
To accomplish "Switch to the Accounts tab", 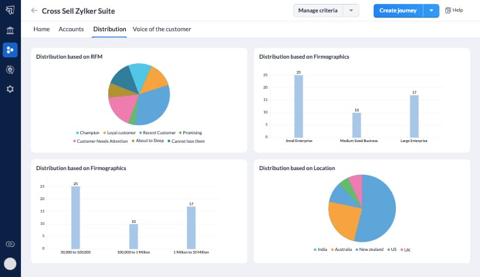I will point(71,29).
